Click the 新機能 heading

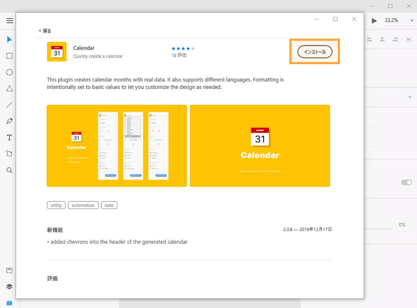point(55,230)
